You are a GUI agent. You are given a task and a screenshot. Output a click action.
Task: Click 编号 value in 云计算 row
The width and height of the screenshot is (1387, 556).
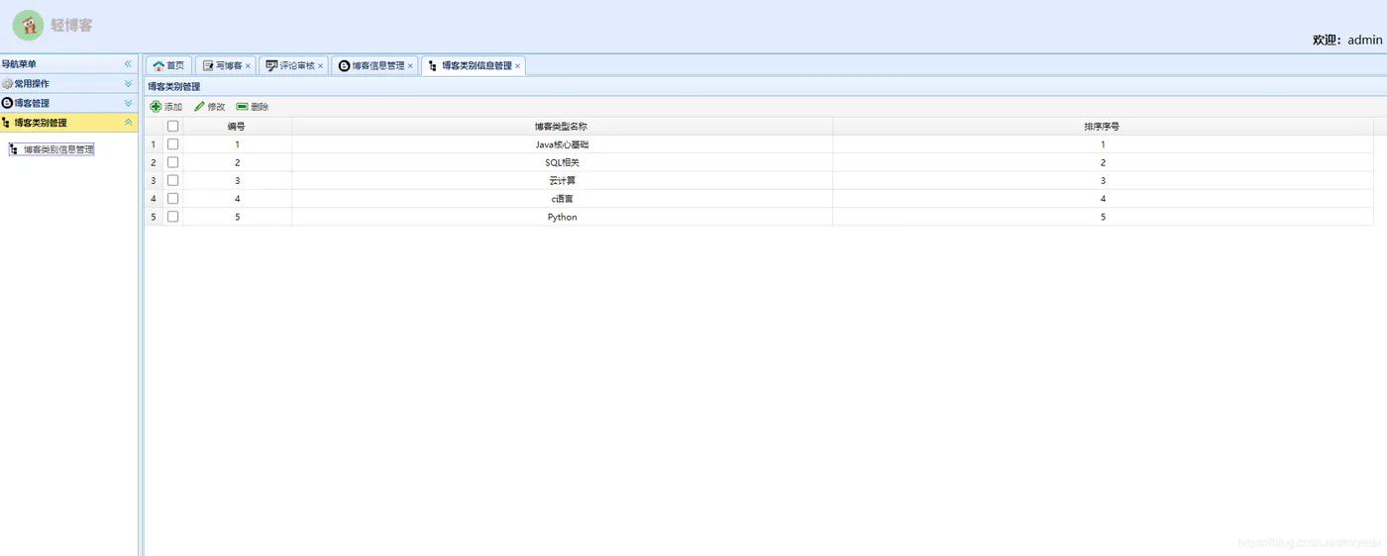pyautogui.click(x=237, y=180)
